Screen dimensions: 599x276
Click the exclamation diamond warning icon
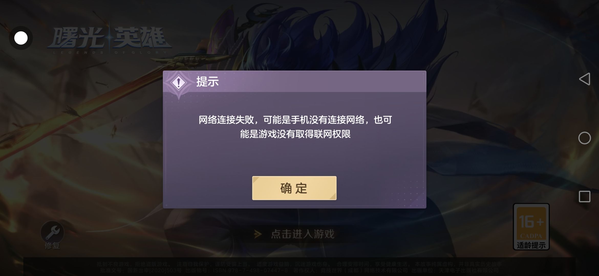(x=179, y=83)
